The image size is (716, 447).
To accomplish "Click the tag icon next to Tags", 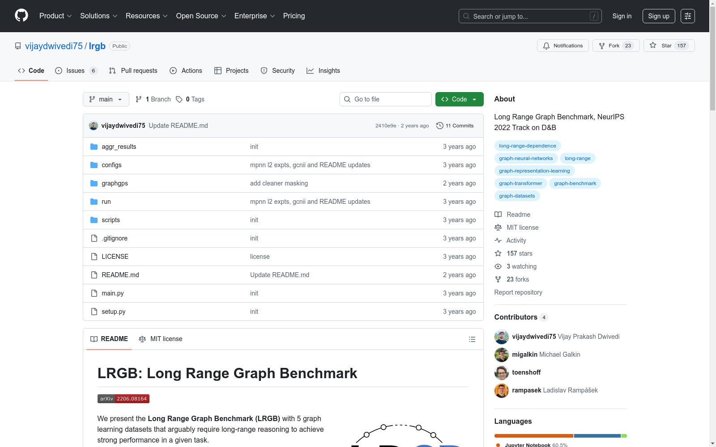I will tap(179, 99).
